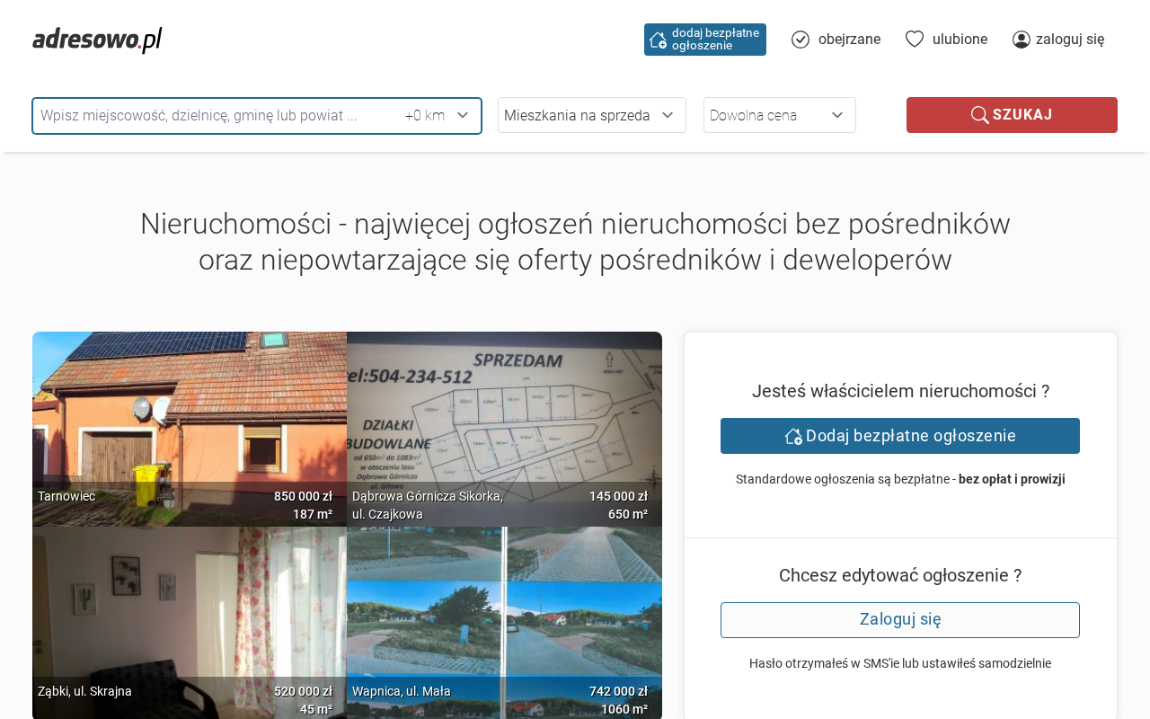Screen dimensions: 1150x719
Task: Click house icon in Dodaj bezpłatne ogłoszenie panel button
Action: 793,436
